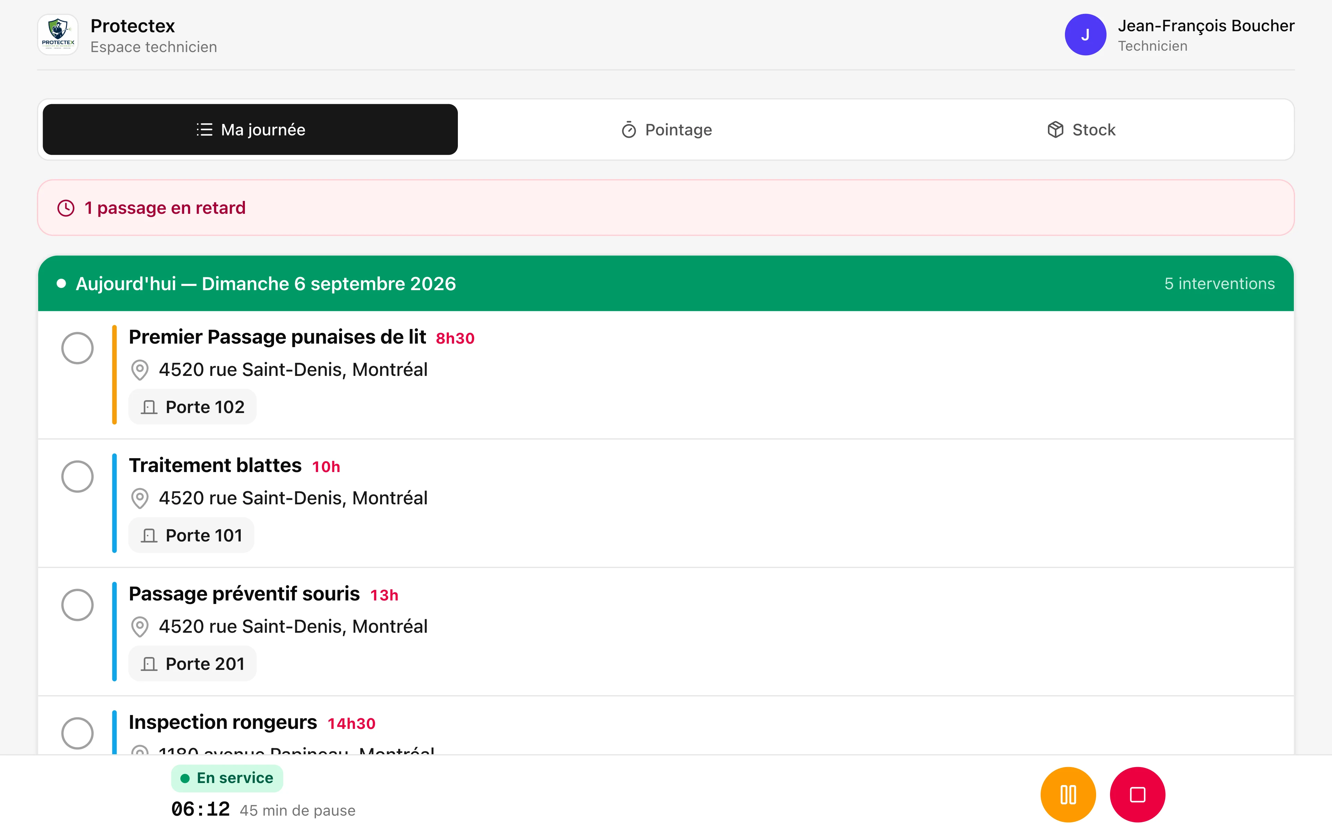Click address of Premier Passage punaises de lit
1332x833 pixels.
(293, 370)
